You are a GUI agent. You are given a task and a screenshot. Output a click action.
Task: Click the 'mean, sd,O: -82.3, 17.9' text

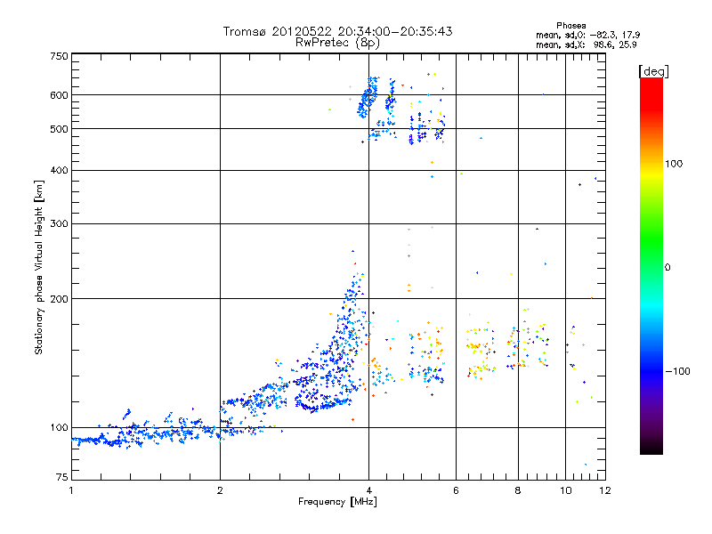[588, 35]
